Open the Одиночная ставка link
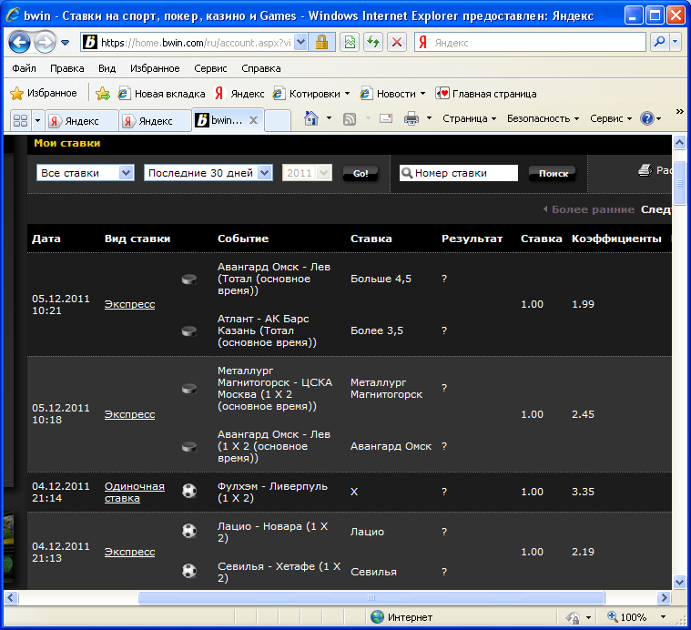The image size is (691, 630). click(135, 493)
